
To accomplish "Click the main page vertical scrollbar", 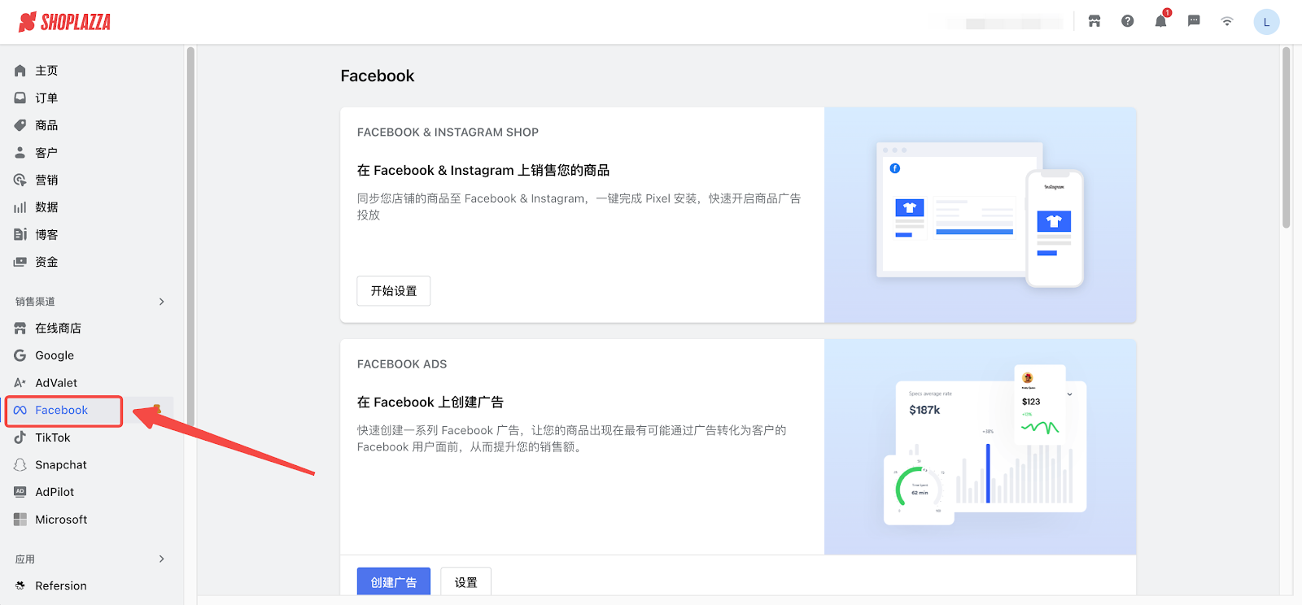I will pos(1286,138).
